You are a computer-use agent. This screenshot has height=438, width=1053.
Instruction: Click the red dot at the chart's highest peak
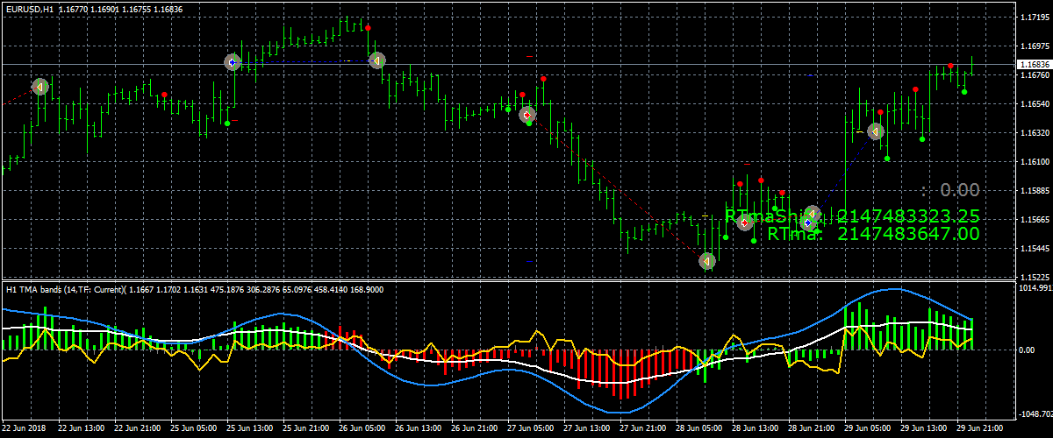pos(368,28)
